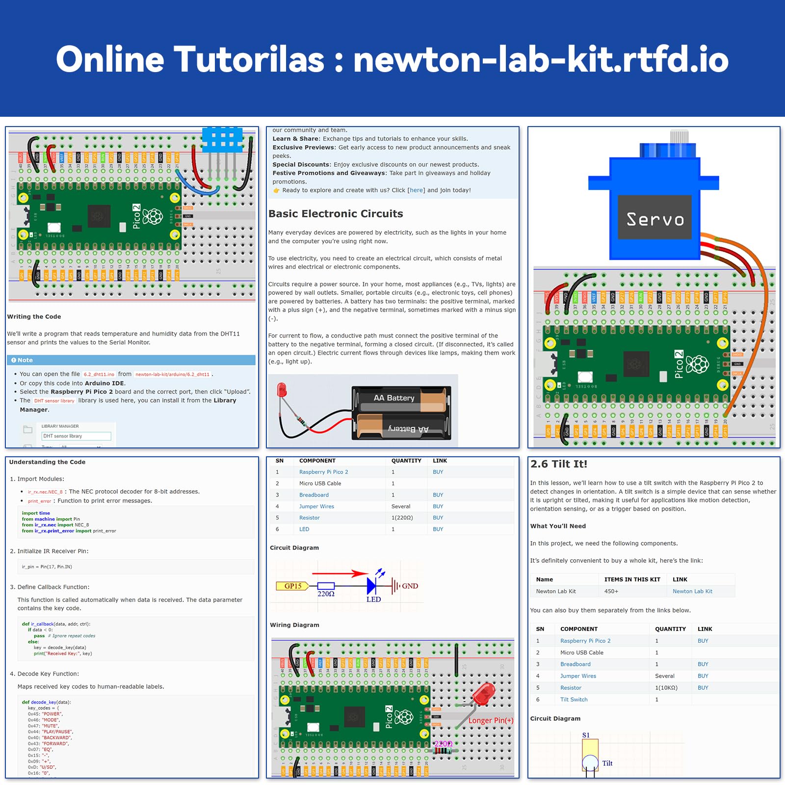This screenshot has width=785, height=785.
Task: Click the "ir_pin = Pin(17, Pin.IN)" code line
Action: pyautogui.click(x=47, y=567)
